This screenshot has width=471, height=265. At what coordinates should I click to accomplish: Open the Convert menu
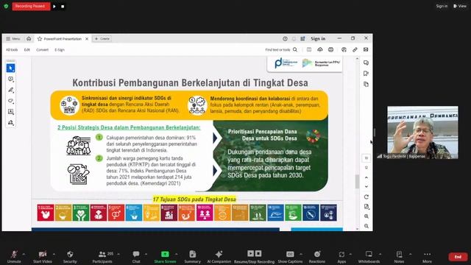[43, 50]
